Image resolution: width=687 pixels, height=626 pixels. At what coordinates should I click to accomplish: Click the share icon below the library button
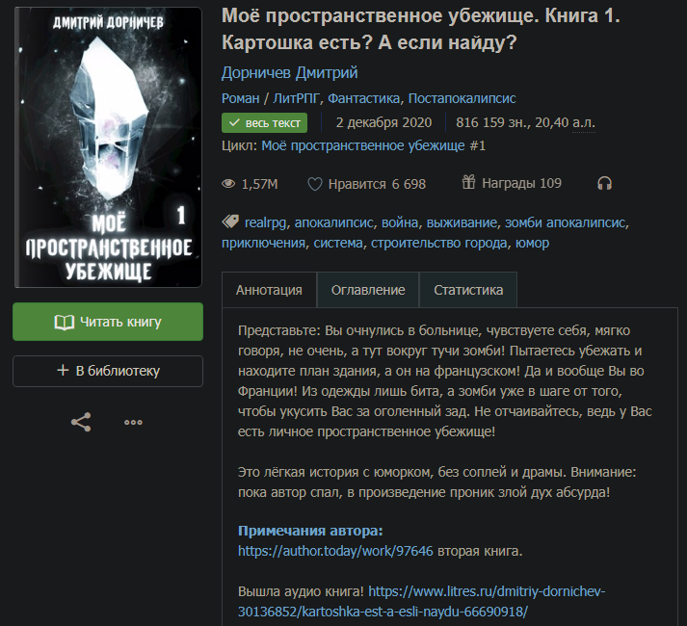[x=81, y=422]
